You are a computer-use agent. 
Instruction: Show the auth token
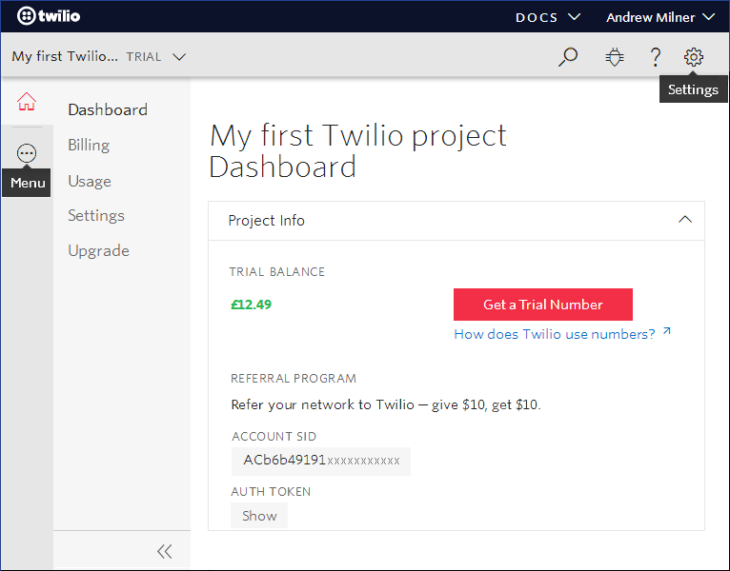pyautogui.click(x=259, y=516)
